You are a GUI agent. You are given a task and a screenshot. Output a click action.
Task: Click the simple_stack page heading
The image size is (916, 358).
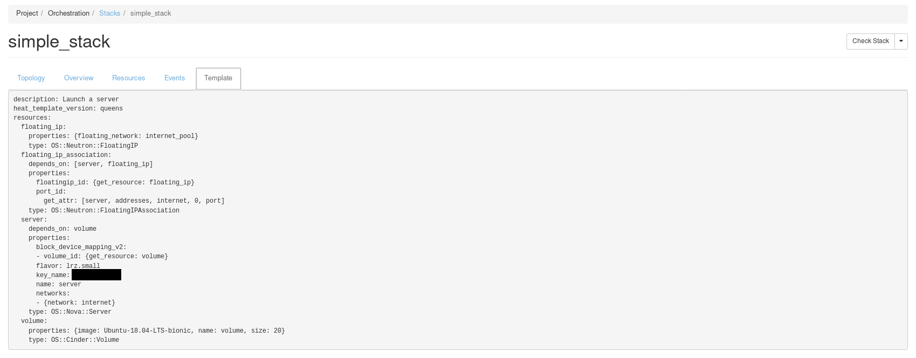(59, 42)
